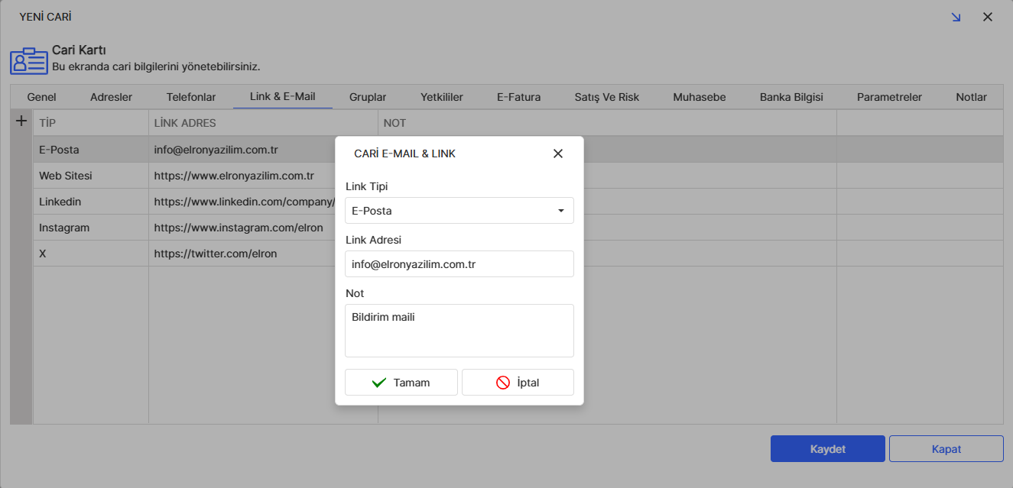Select the Banka Bilgisi tab
The width and height of the screenshot is (1013, 488).
[x=791, y=97]
